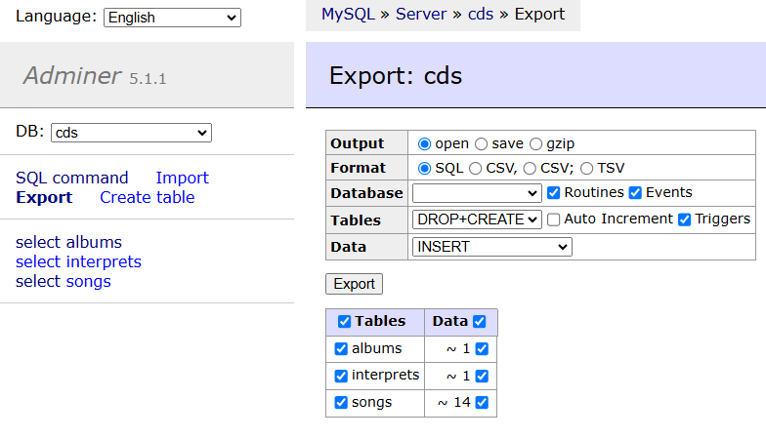Click the select link next to interprets

point(37,261)
